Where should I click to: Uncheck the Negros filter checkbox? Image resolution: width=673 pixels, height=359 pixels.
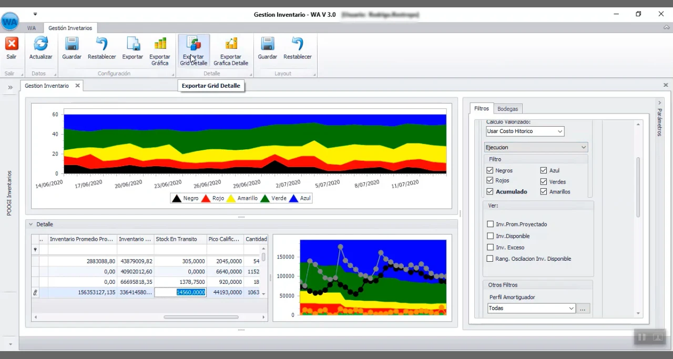click(x=490, y=170)
